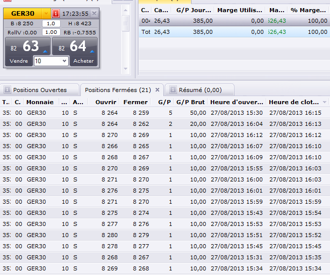Close the GER30 quote tile
Viewport: 330px width, 275px height.
[94, 13]
